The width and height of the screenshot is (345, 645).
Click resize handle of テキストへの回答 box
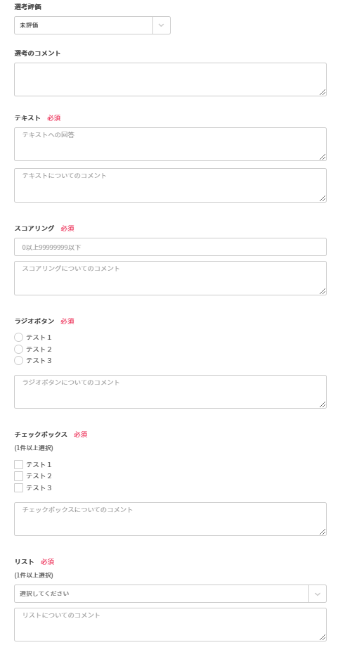[x=323, y=157]
